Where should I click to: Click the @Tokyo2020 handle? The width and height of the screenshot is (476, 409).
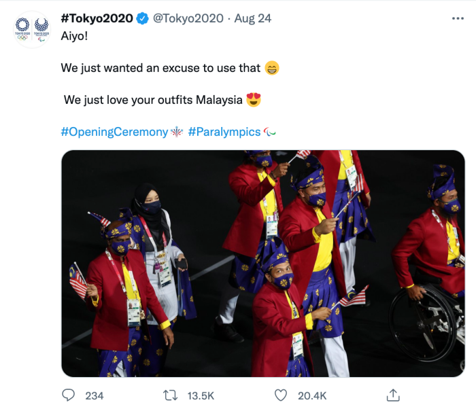click(x=186, y=18)
